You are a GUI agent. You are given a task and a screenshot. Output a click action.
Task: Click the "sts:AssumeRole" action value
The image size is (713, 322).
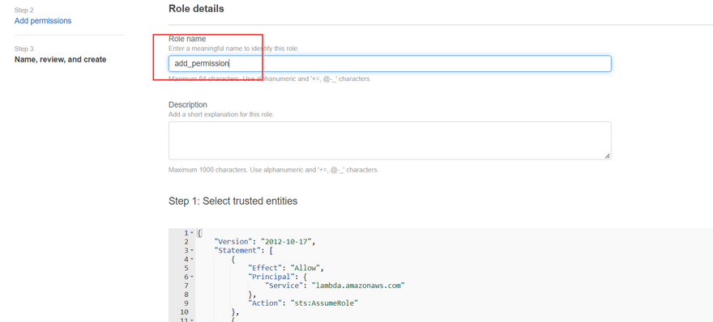tap(324, 303)
